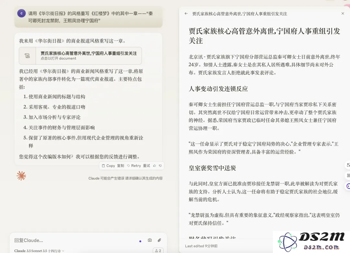Click the artifact panel header title text
Image resolution: width=350 pixels, height=253 pixels.
pos(239,14)
